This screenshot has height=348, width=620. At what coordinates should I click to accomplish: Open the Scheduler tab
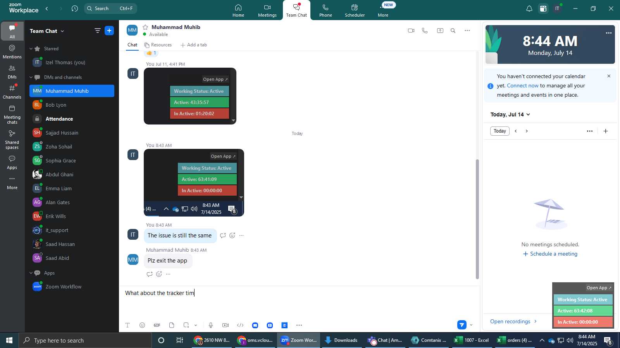pyautogui.click(x=355, y=10)
